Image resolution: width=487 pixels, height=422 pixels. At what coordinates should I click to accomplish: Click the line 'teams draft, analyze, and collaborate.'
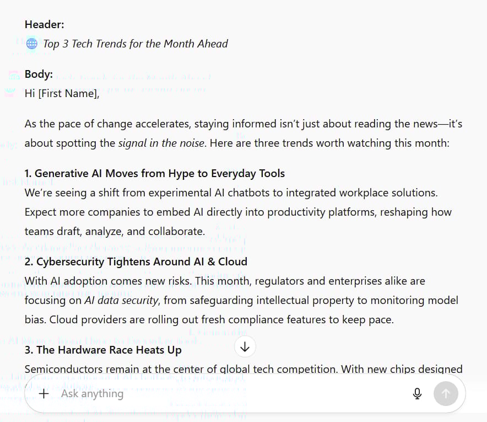pyautogui.click(x=115, y=231)
